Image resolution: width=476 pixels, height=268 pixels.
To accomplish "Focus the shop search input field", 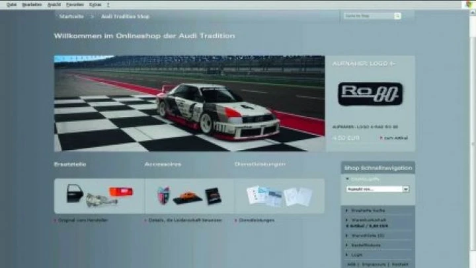I will [x=368, y=16].
